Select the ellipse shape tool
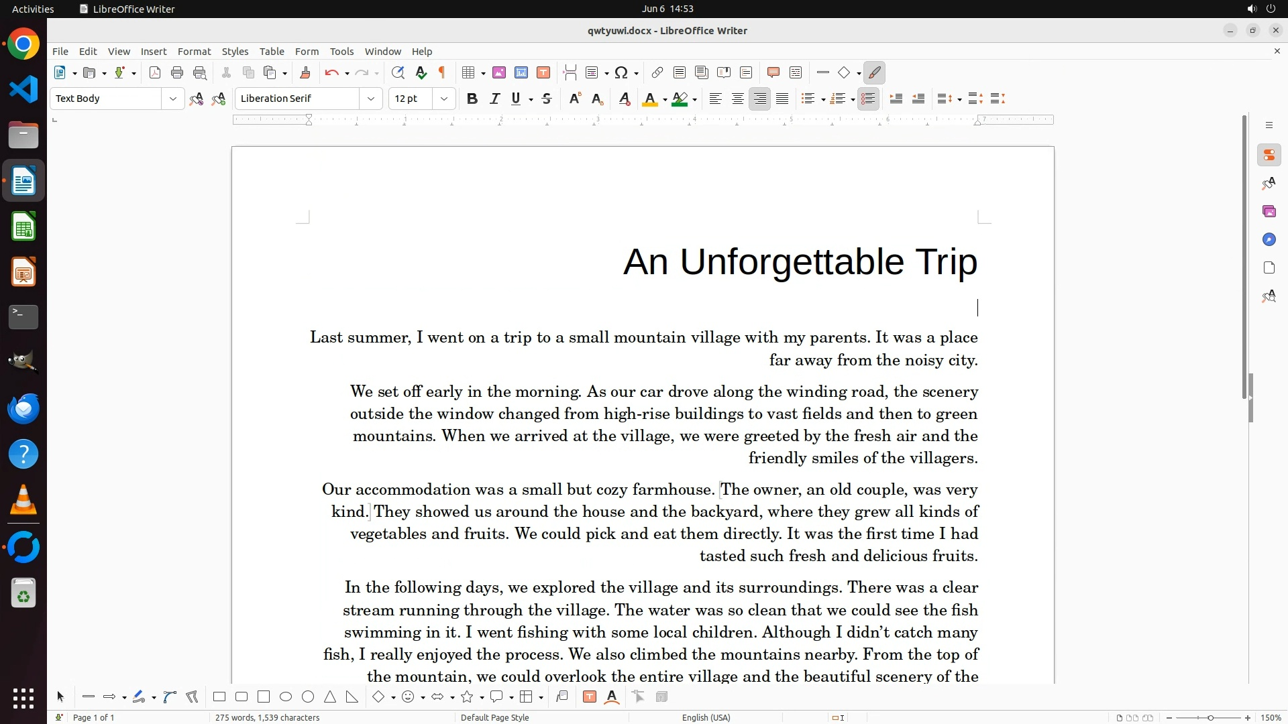1288x724 pixels. [286, 697]
